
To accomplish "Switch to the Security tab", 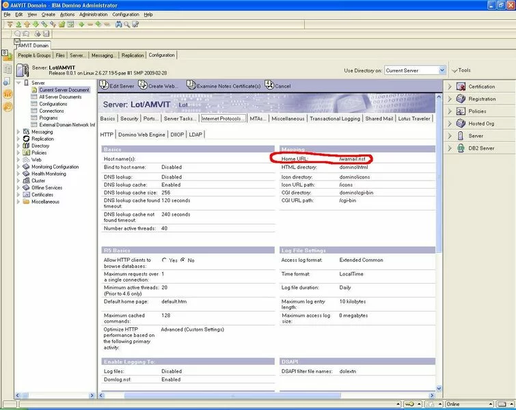I will 129,118.
